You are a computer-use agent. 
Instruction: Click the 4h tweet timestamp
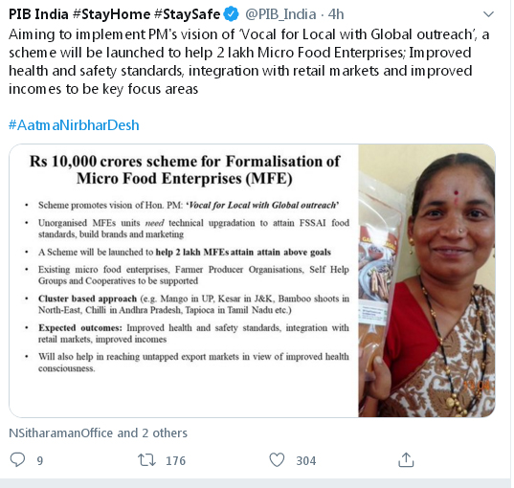point(336,14)
